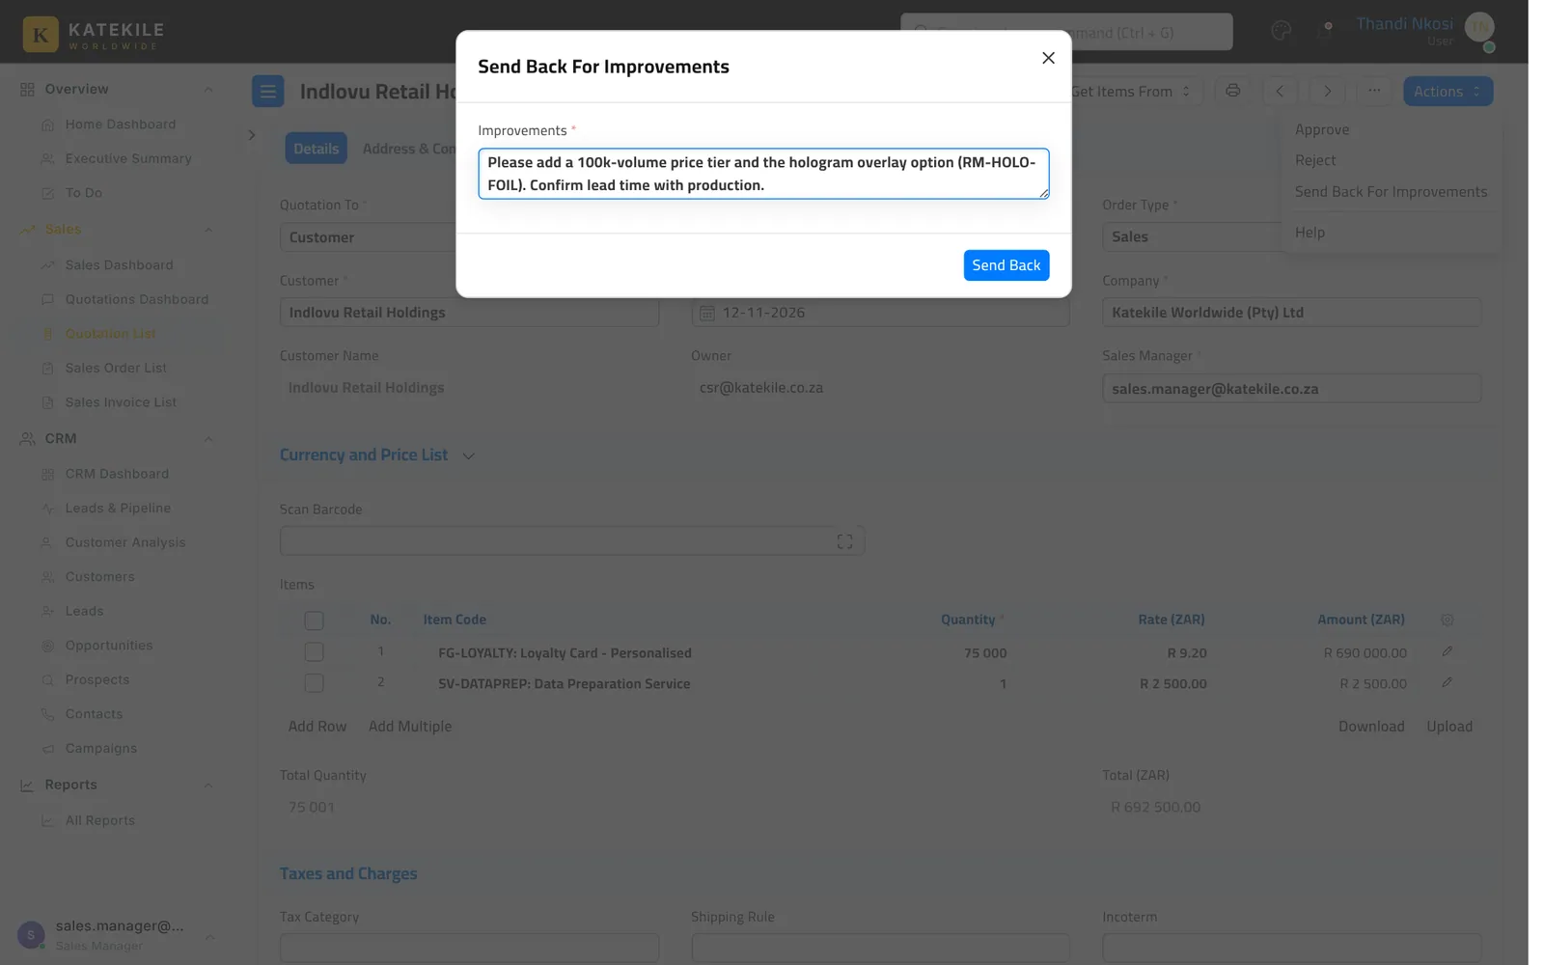This screenshot has height=965, width=1544.
Task: Open the Actions dropdown button
Action: coord(1447,91)
